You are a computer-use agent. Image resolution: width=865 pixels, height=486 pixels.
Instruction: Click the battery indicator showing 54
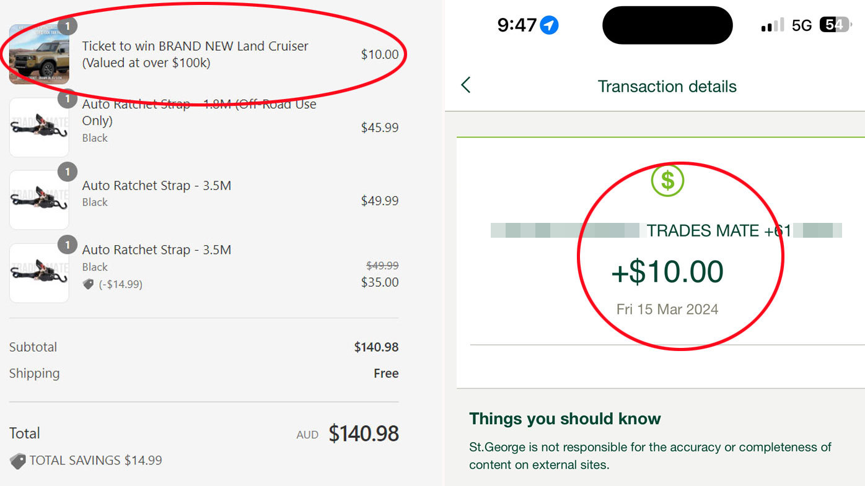click(x=835, y=25)
